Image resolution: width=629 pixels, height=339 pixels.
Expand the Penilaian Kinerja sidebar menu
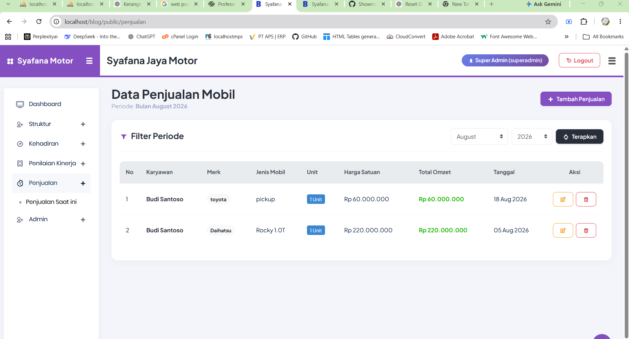[51, 163]
